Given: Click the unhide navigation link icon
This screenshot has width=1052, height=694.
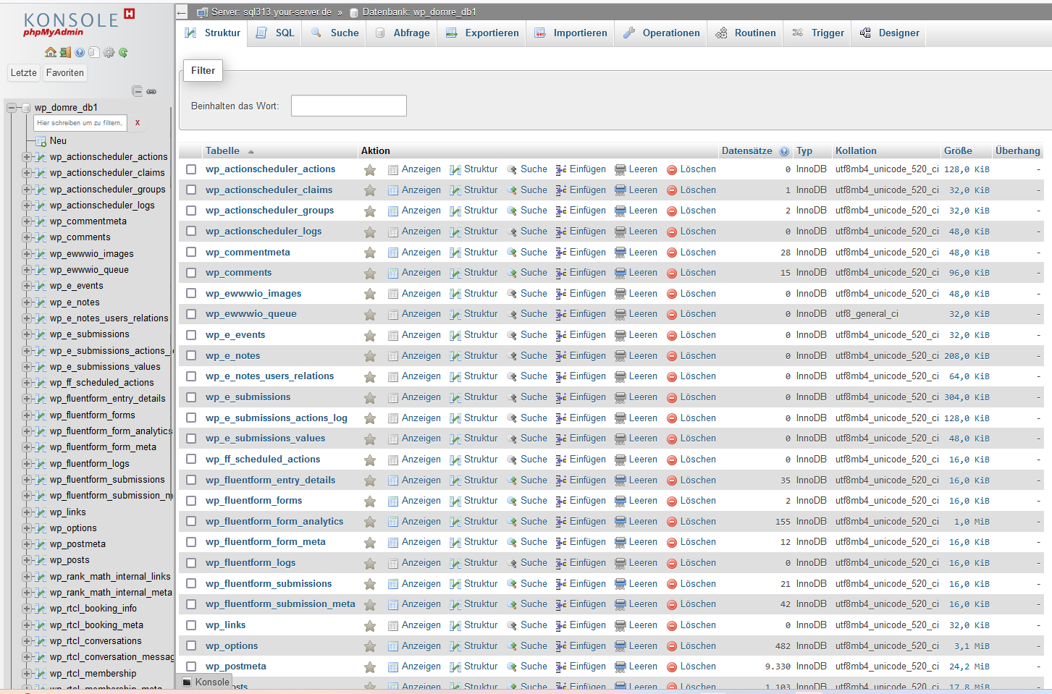Looking at the screenshot, I should (x=151, y=91).
